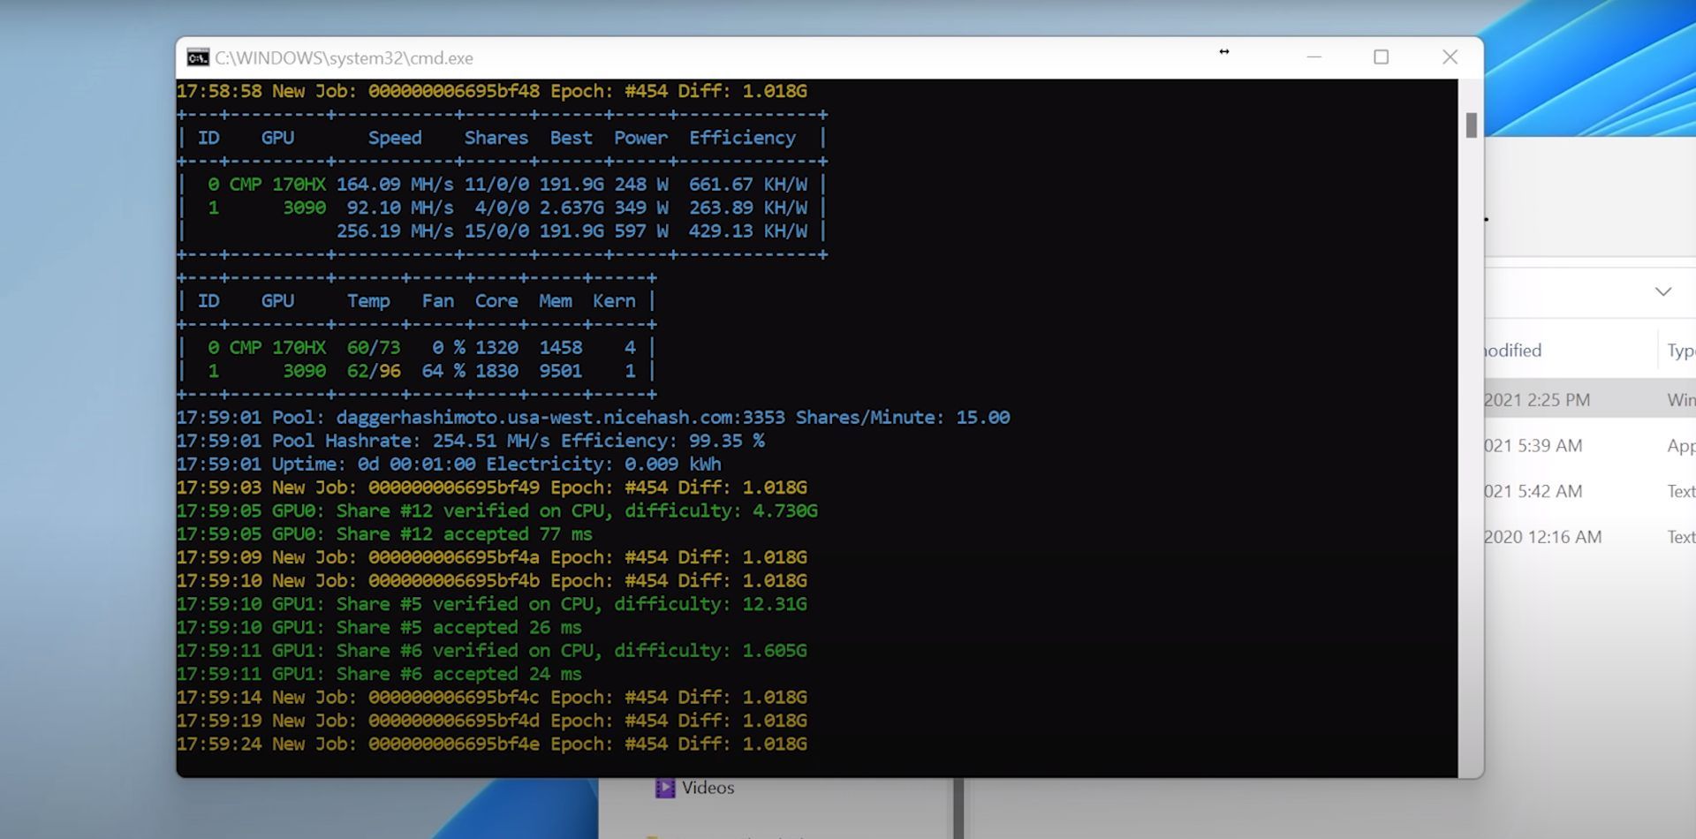Click the Temp column header
The width and height of the screenshot is (1696, 839).
pos(368,301)
